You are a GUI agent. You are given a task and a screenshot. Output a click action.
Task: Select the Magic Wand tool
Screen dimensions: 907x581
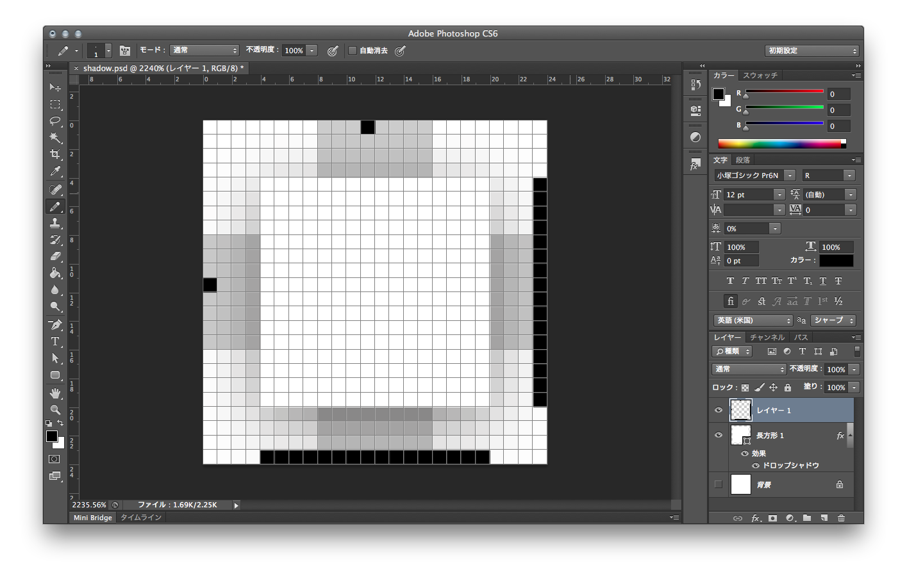pos(55,138)
